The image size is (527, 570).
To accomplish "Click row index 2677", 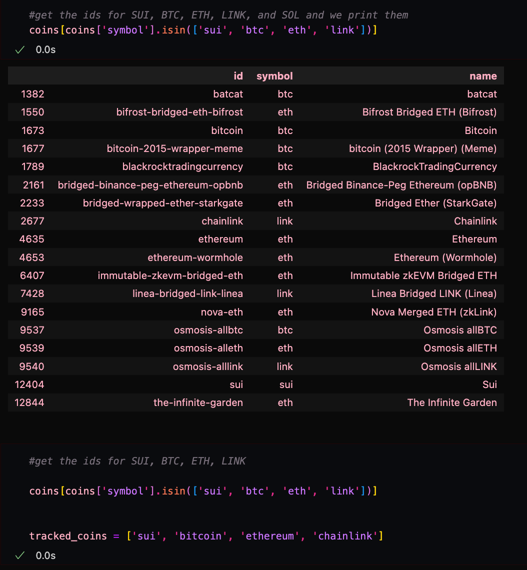I will 32,221.
